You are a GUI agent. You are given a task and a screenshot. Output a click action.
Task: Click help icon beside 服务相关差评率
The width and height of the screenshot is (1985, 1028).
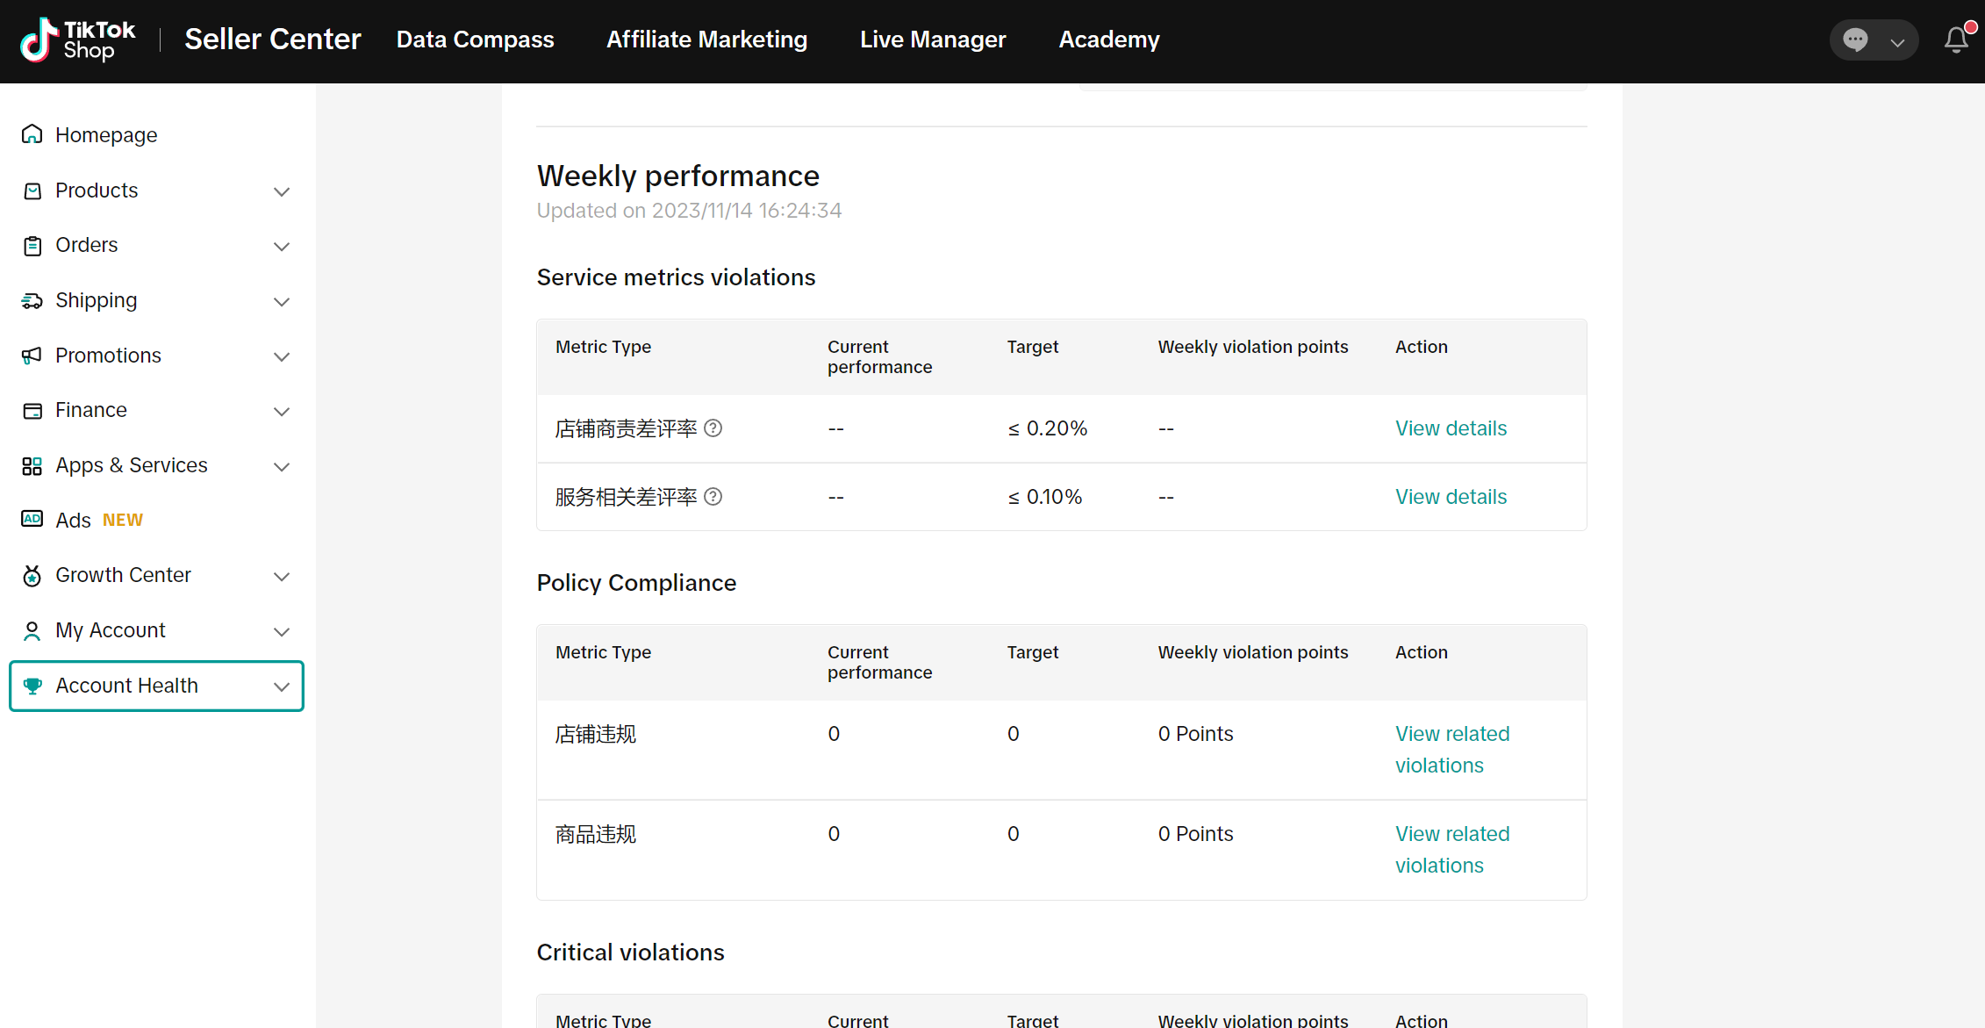pos(713,497)
